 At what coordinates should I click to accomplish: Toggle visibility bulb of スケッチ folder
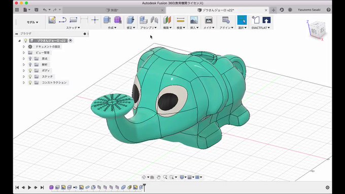click(30, 76)
